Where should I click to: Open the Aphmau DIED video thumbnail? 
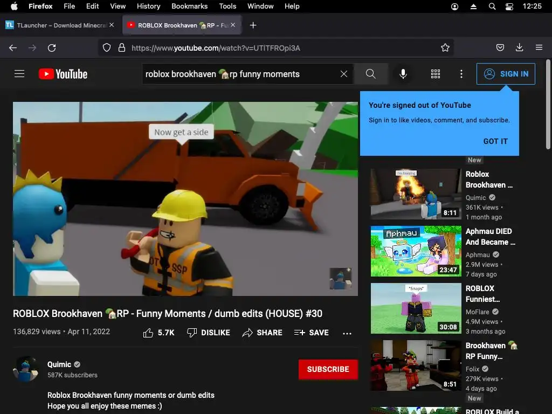point(416,251)
